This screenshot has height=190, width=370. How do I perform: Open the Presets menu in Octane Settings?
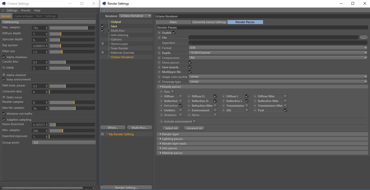tap(26, 10)
